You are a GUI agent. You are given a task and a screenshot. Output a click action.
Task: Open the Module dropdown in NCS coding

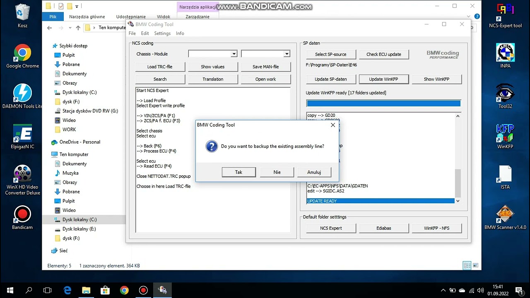click(287, 54)
